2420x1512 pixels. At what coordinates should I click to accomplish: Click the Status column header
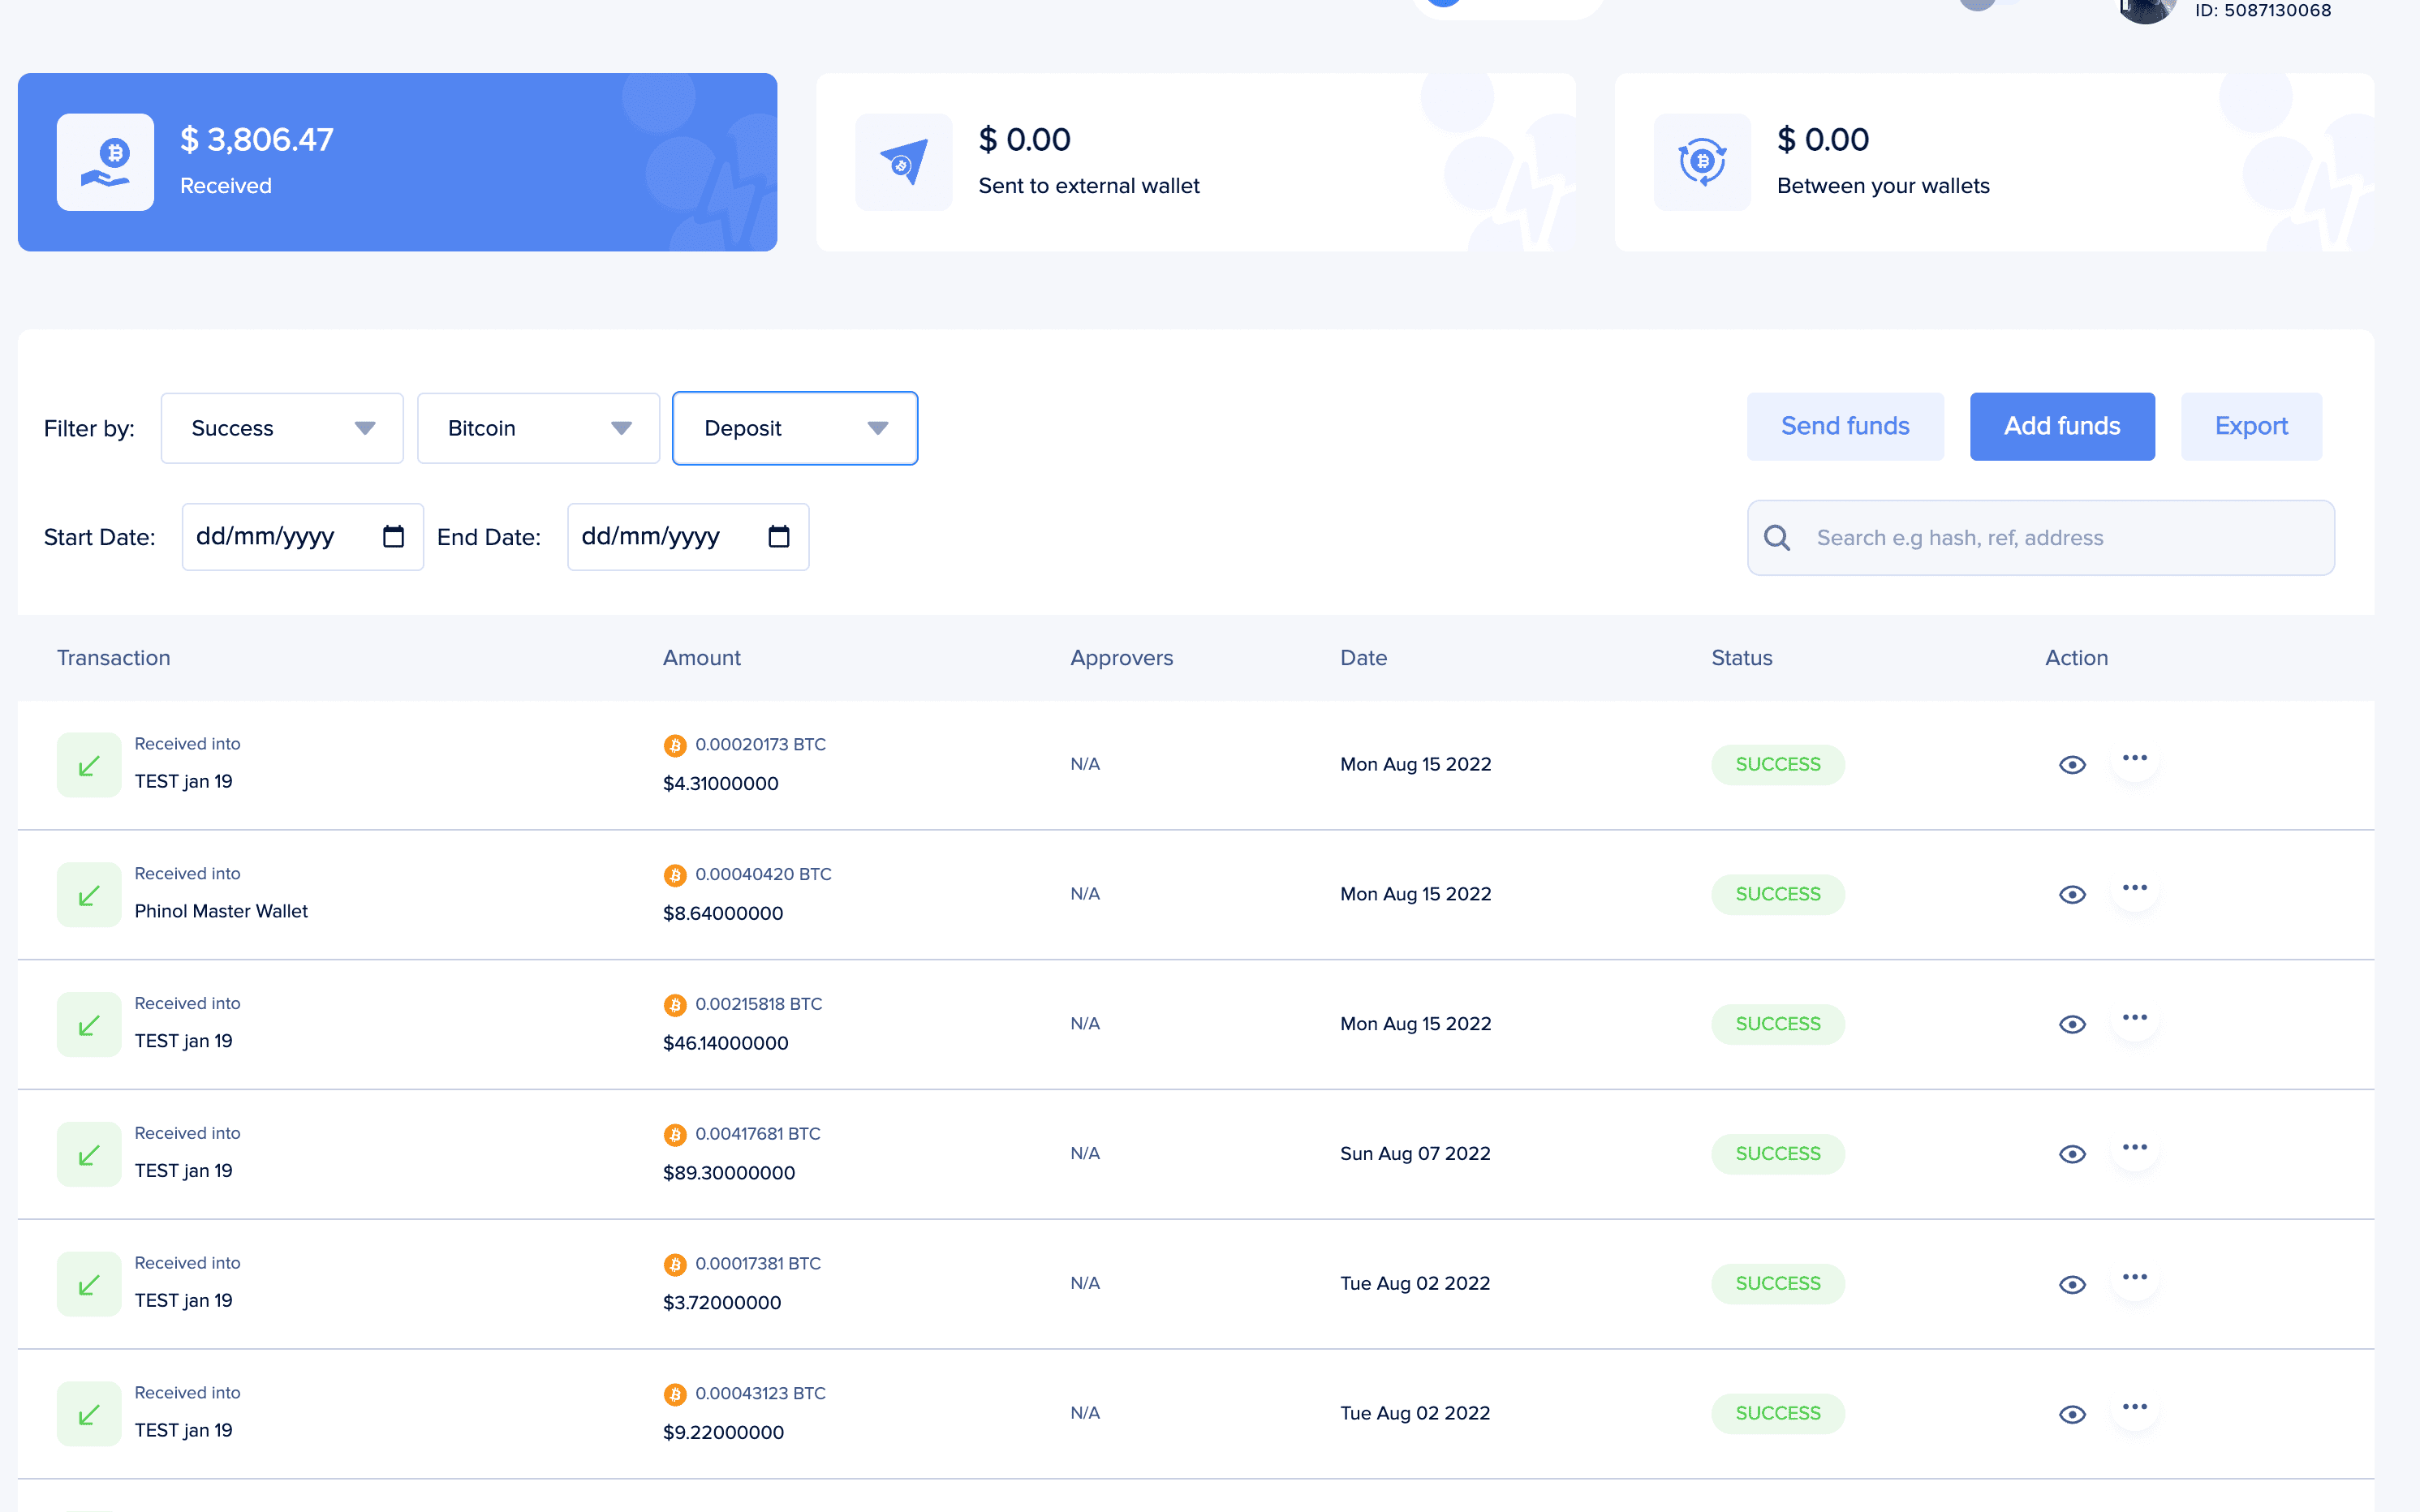tap(1742, 658)
